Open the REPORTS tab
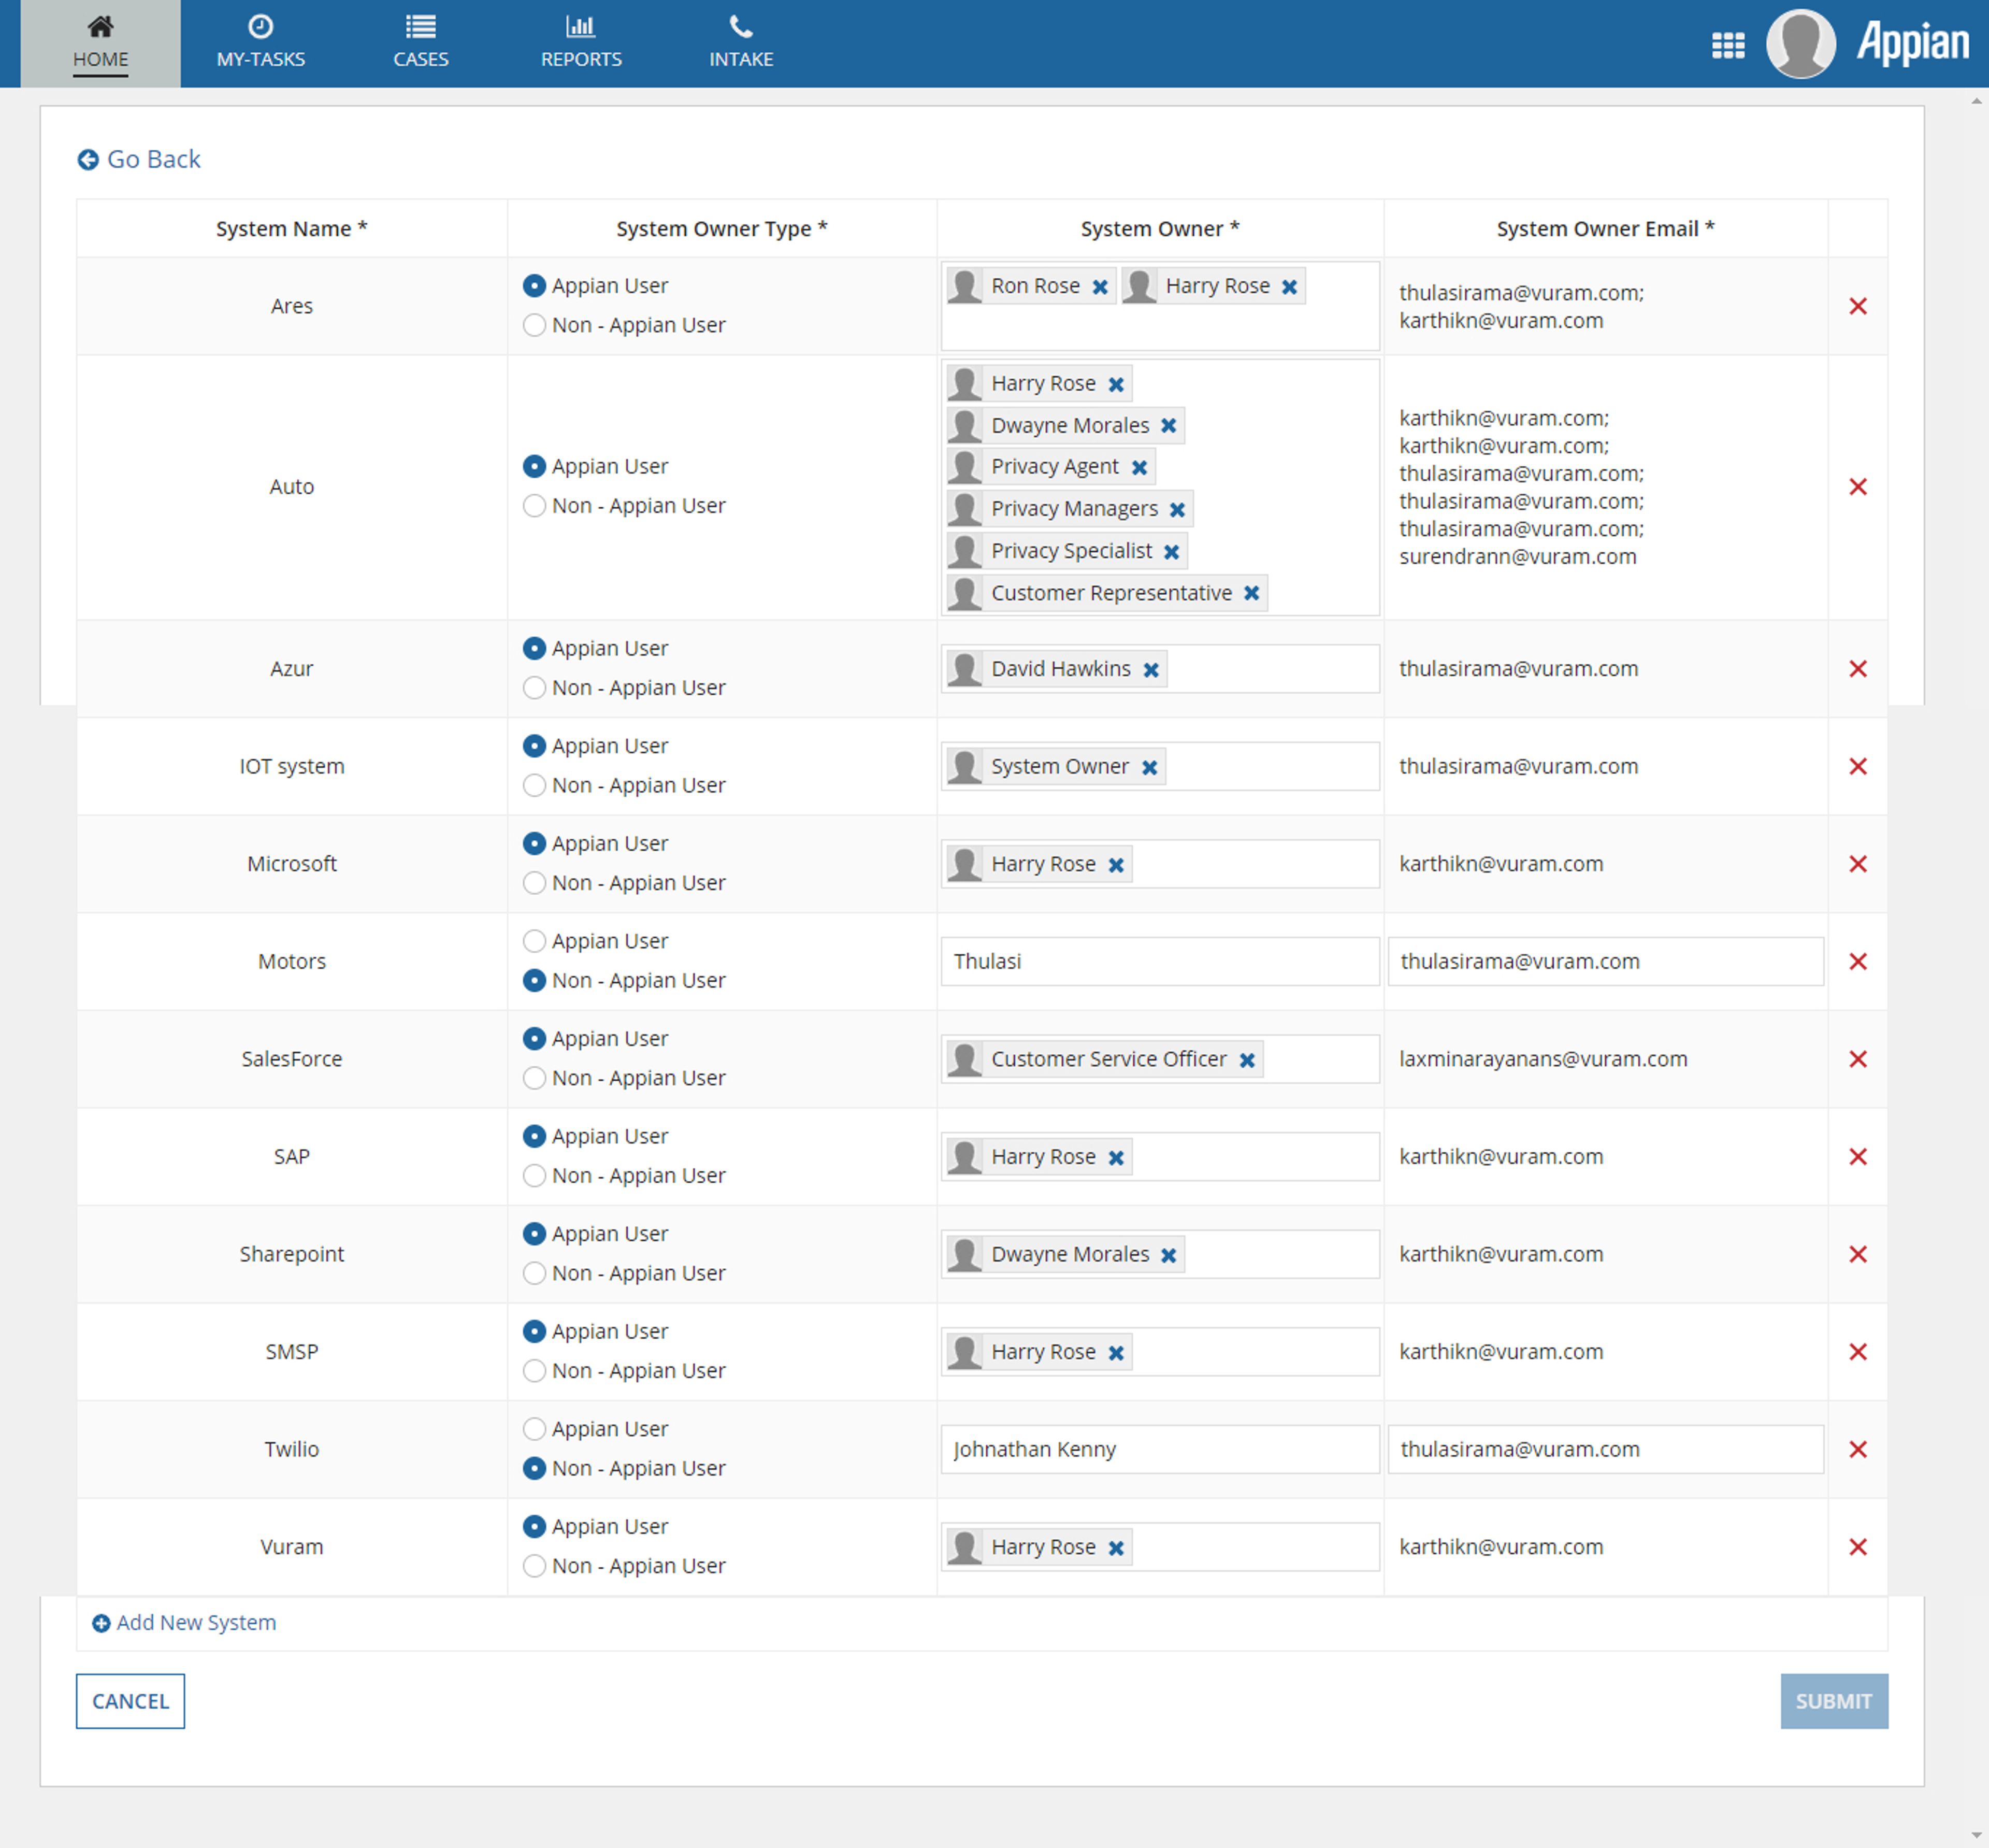 coord(581,43)
